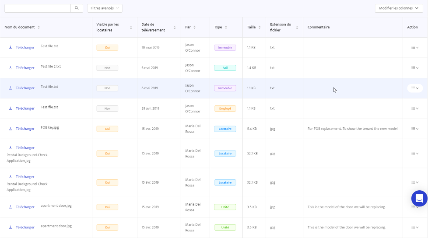Click the Immeuble tag in the 10 mai 2019 row
Screen dimensions: 428x238
point(225,48)
